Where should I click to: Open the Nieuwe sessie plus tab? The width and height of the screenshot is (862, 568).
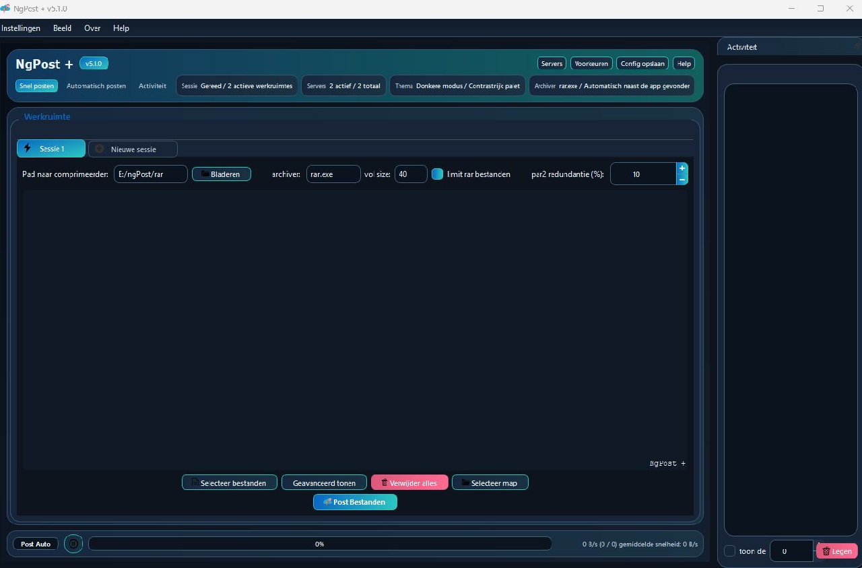(x=133, y=149)
